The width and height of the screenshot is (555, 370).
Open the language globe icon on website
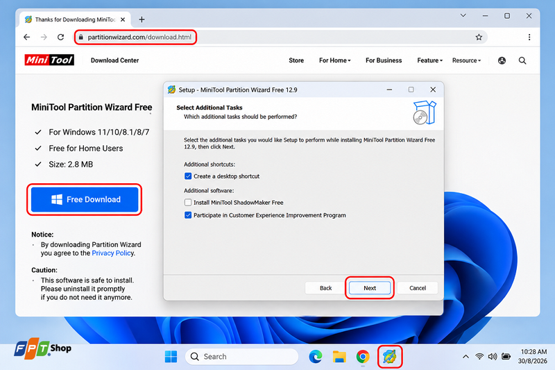[x=502, y=60]
